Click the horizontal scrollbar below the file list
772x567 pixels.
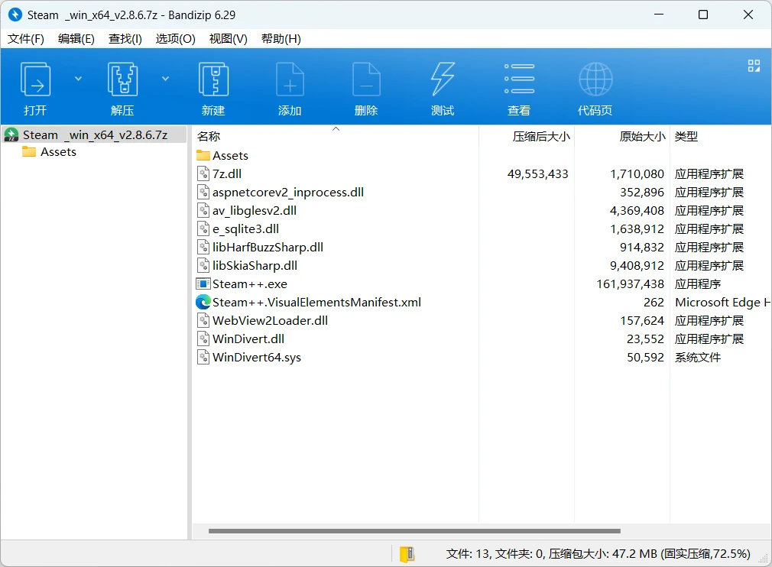pos(414,531)
